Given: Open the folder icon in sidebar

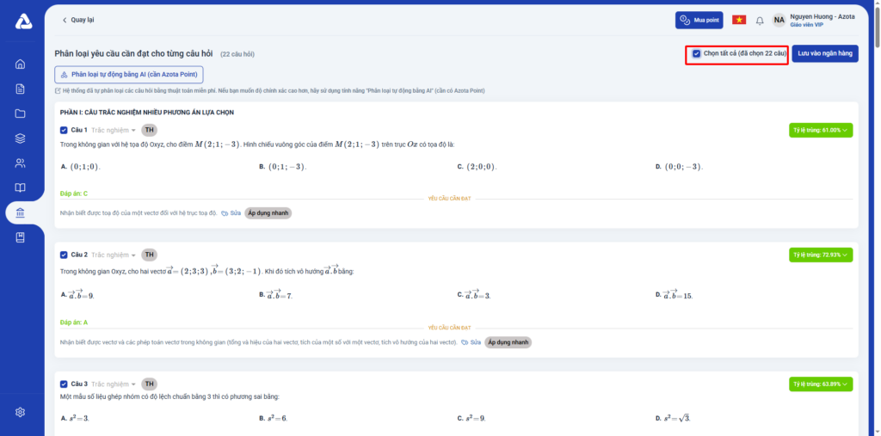Looking at the screenshot, I should 21,114.
